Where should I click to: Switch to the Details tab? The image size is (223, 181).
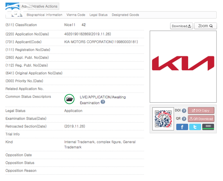point(12,6)
